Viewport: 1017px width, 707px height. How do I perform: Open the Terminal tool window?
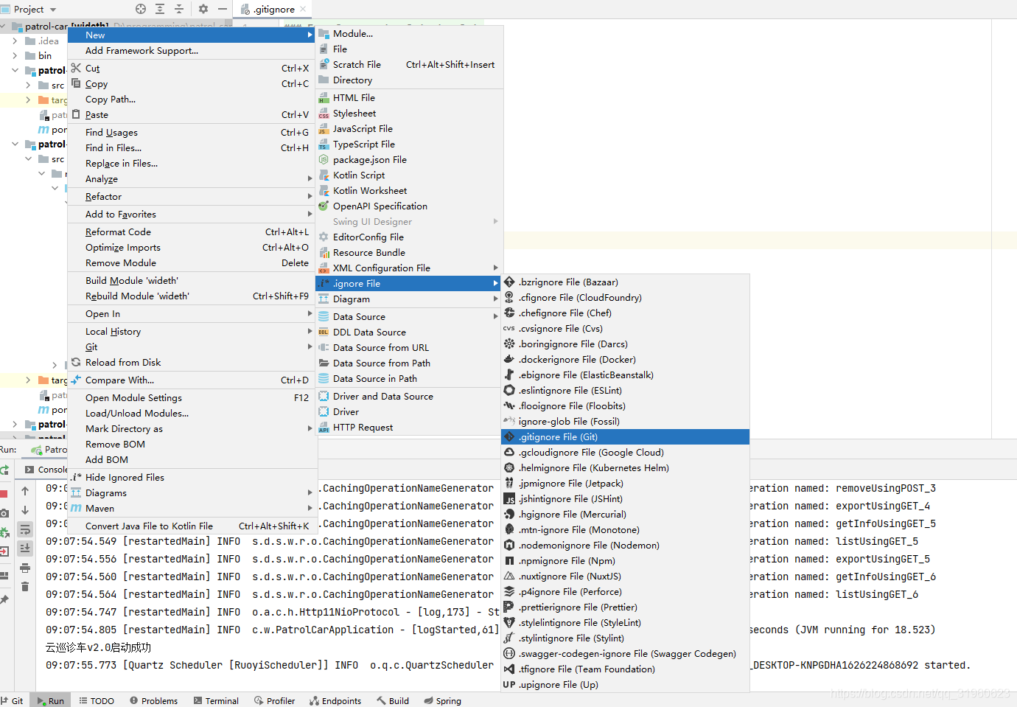coord(216,700)
